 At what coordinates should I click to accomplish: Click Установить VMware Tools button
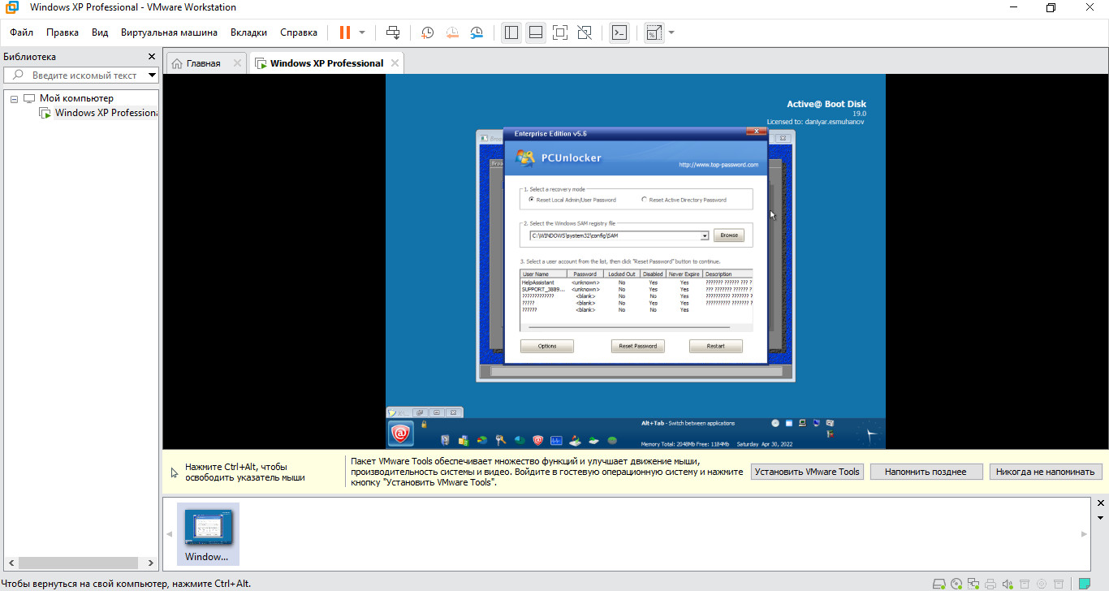(x=807, y=472)
